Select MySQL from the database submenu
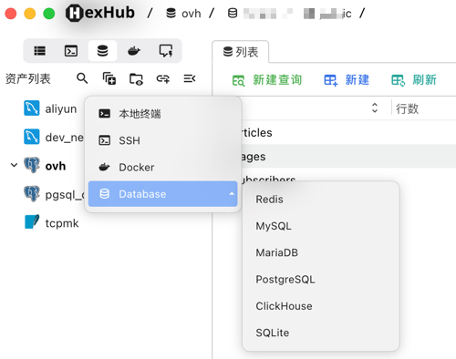The height and width of the screenshot is (359, 456). [x=321, y=226]
